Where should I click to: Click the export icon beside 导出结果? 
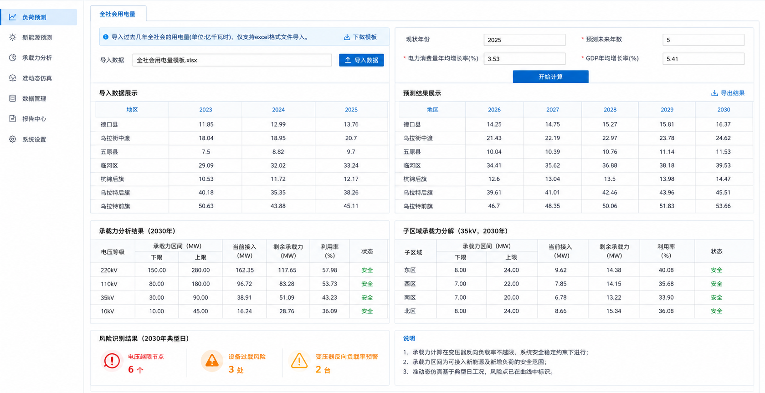pyautogui.click(x=714, y=93)
